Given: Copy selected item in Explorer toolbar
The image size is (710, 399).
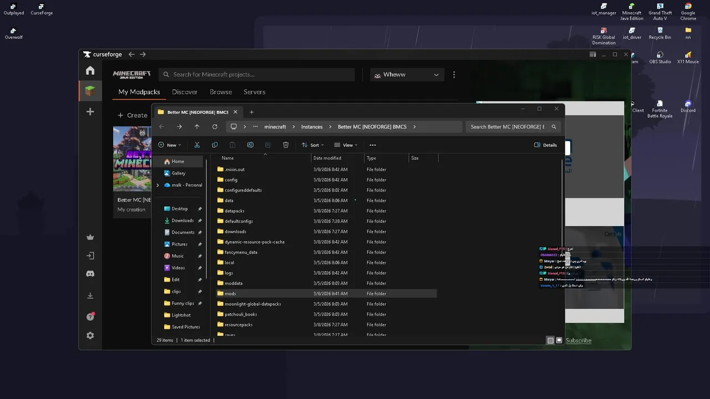Looking at the screenshot, I should tap(215, 145).
